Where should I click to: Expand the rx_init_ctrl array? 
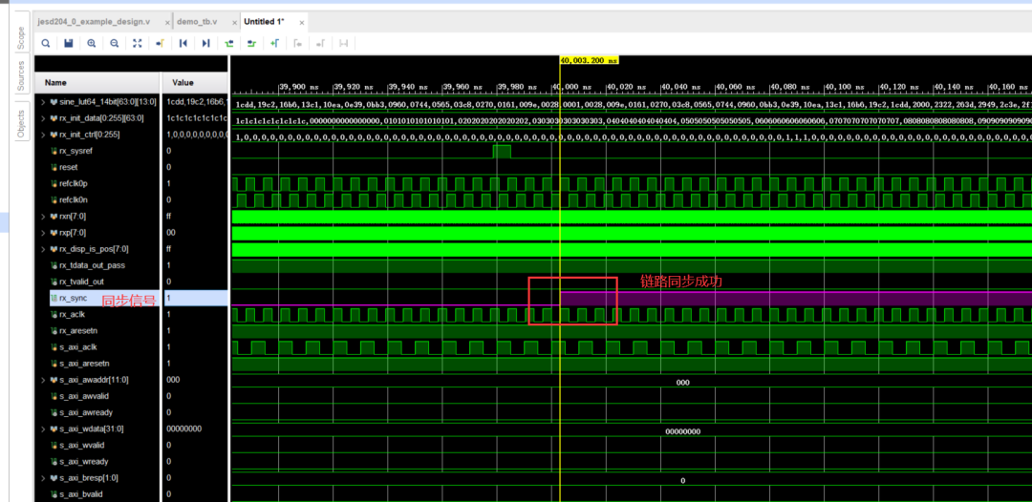pos(43,135)
